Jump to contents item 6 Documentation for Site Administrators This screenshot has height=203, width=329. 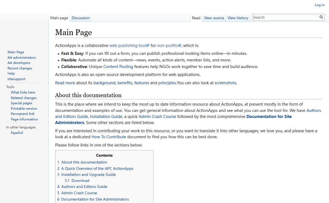(93, 199)
